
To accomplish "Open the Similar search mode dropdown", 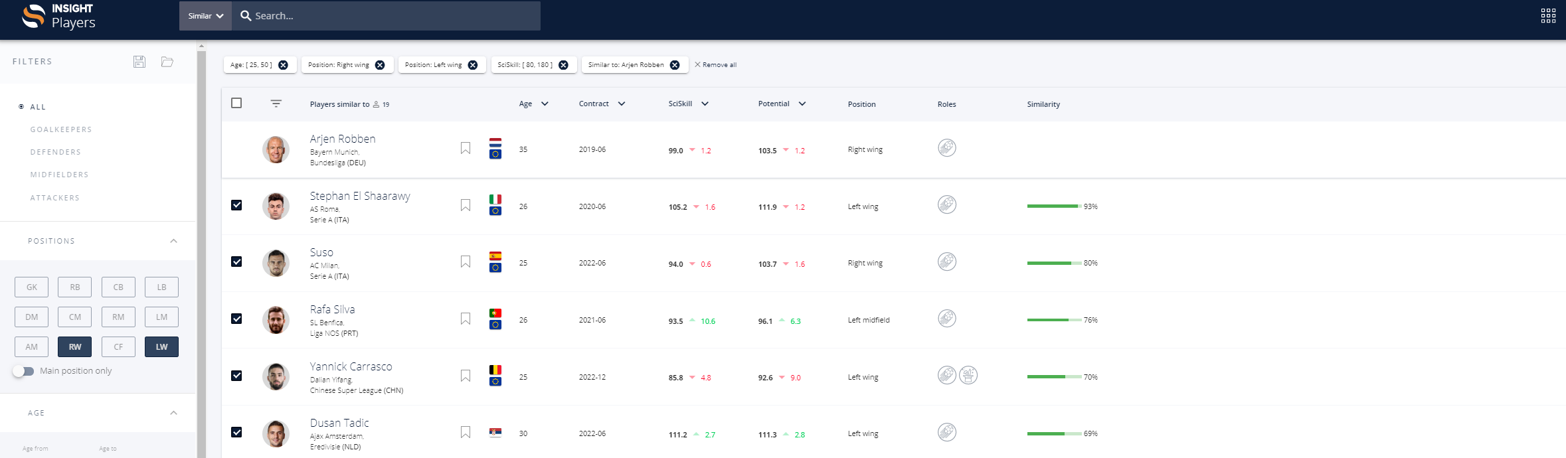I will pos(205,15).
